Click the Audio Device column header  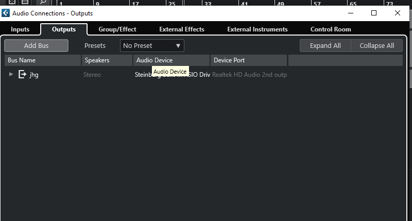tap(171, 60)
